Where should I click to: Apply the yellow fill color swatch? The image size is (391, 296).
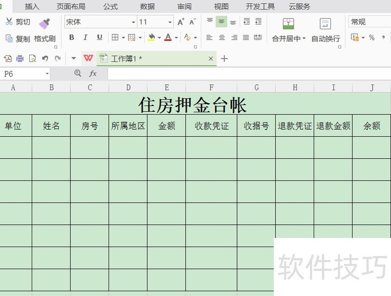click(x=152, y=38)
